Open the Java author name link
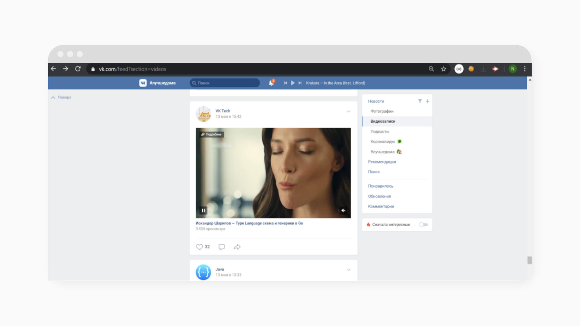 (x=220, y=269)
